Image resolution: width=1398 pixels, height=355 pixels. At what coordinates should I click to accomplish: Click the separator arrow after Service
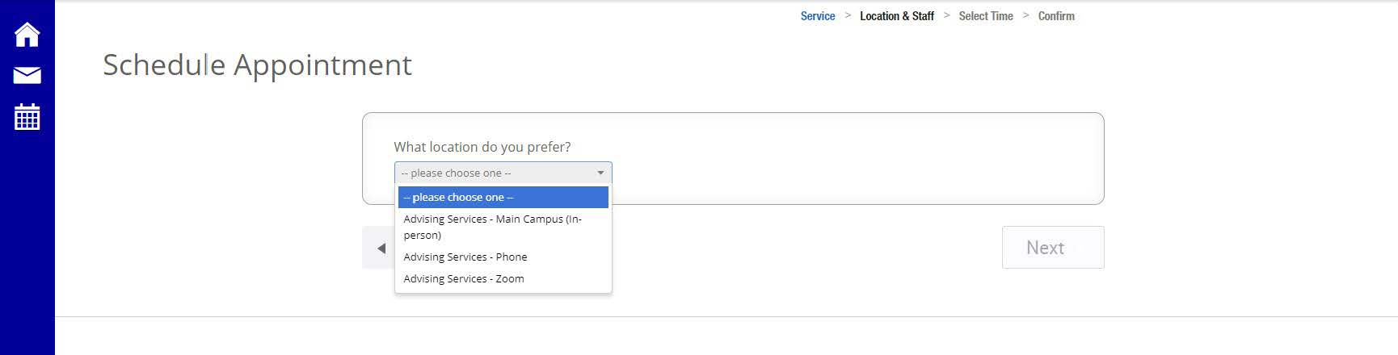coord(848,15)
